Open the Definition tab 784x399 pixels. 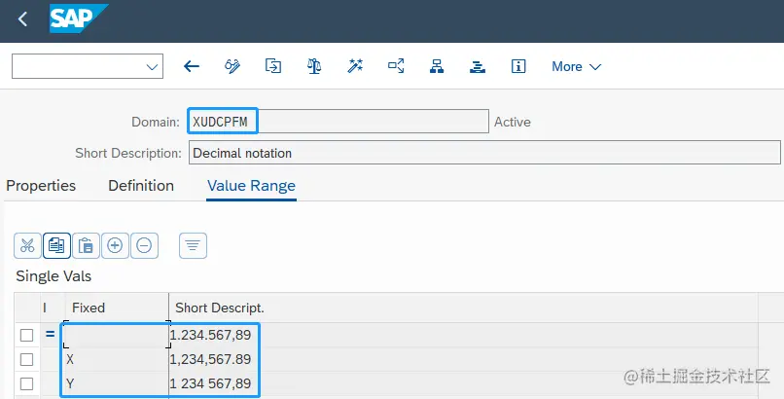coord(141,185)
